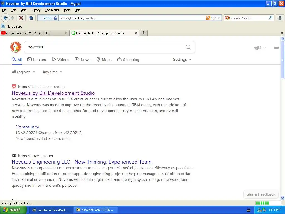Open Novetus by Bitl Development Studio result
The width and height of the screenshot is (285, 214).
point(53,93)
